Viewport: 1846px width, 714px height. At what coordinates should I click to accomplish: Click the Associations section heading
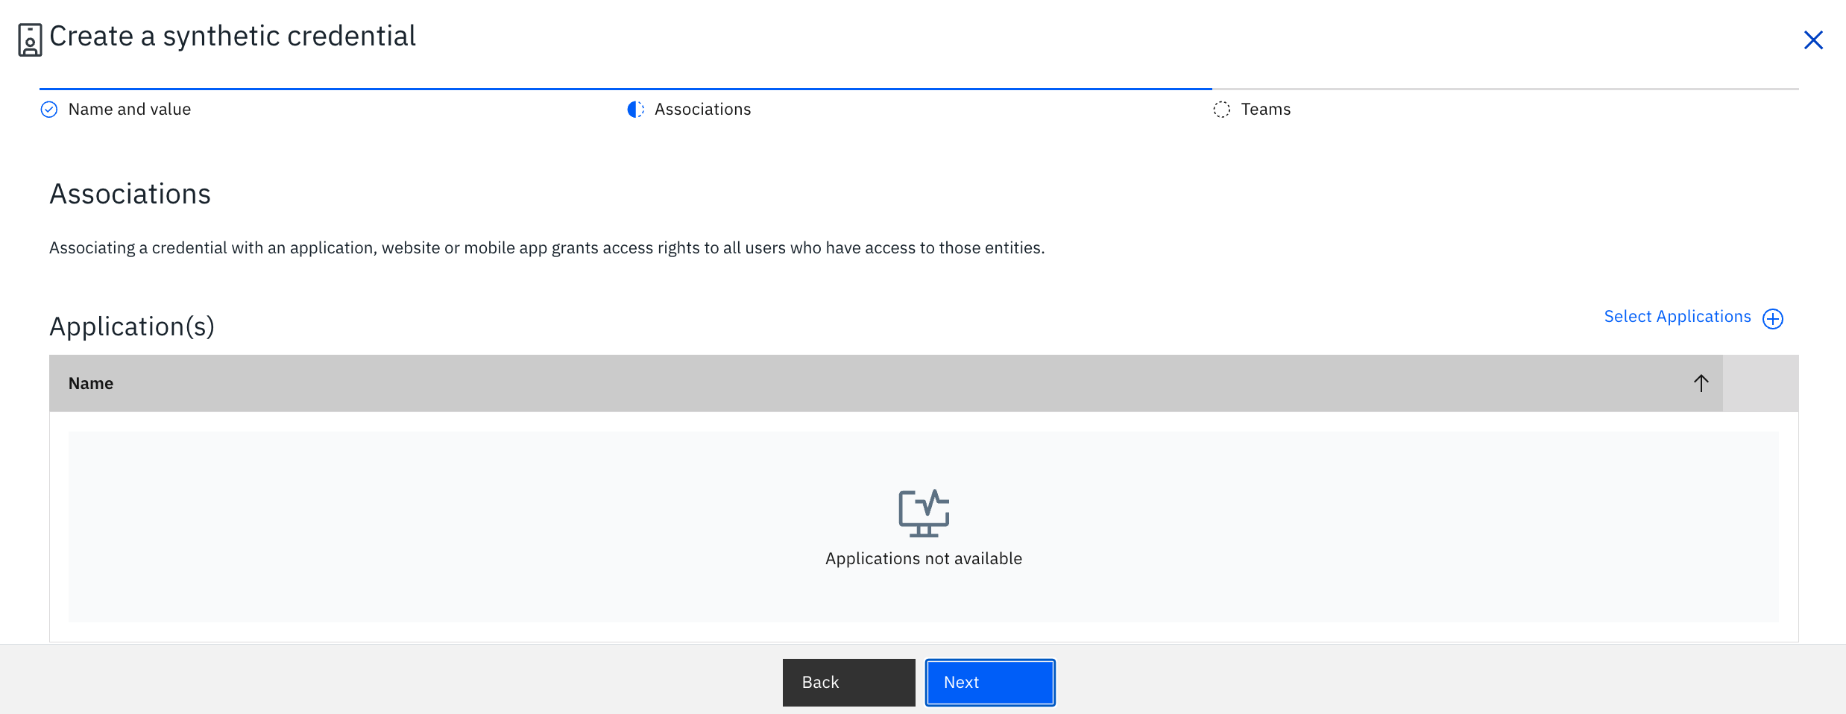pos(130,195)
